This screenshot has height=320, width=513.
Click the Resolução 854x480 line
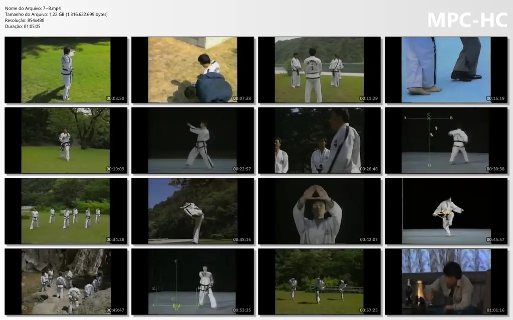tap(25, 21)
